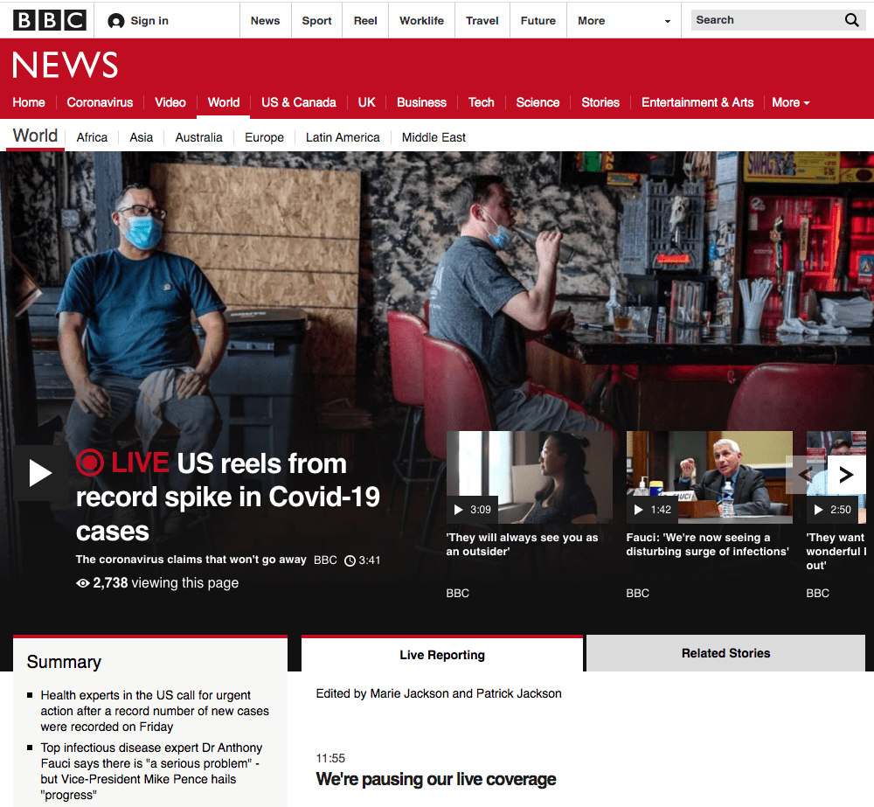Screen dimensions: 874x807
Task: Click the Sign in account icon
Action: 115,21
